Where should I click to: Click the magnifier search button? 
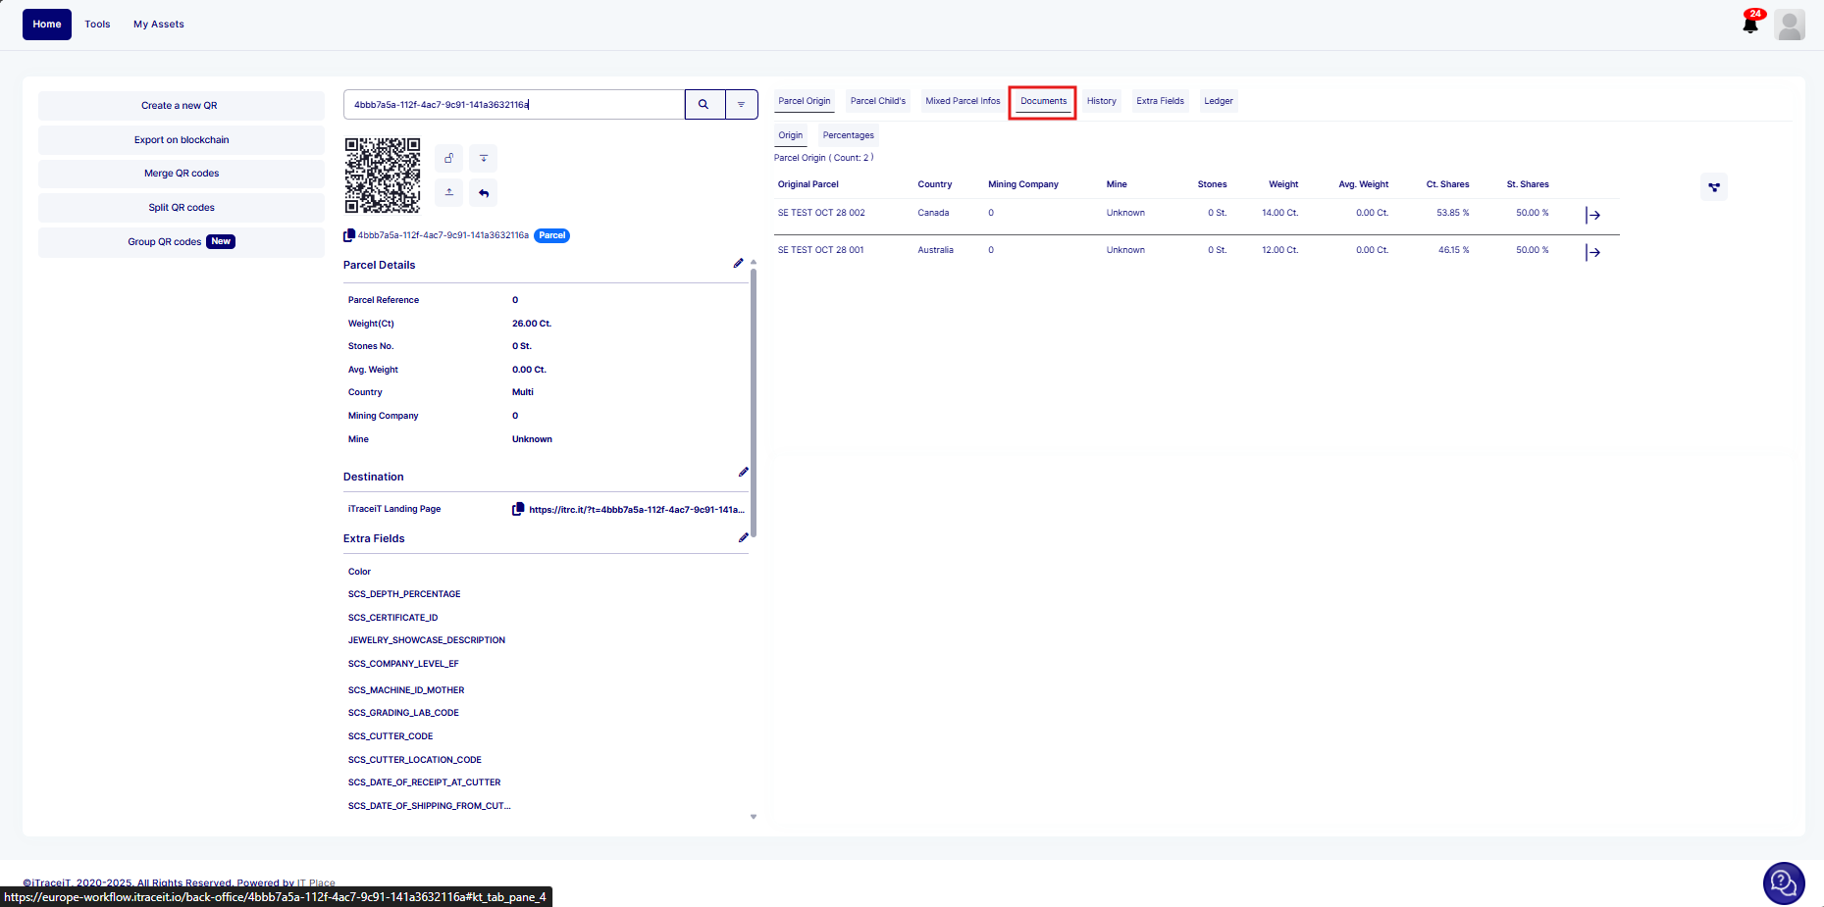tap(704, 104)
